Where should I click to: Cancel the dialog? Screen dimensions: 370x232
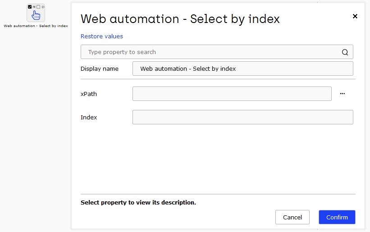pos(292,217)
